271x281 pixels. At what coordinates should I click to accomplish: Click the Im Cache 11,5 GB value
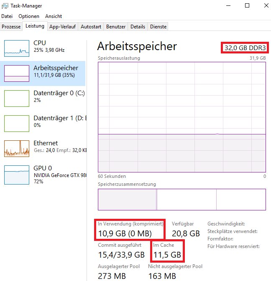tap(167, 255)
